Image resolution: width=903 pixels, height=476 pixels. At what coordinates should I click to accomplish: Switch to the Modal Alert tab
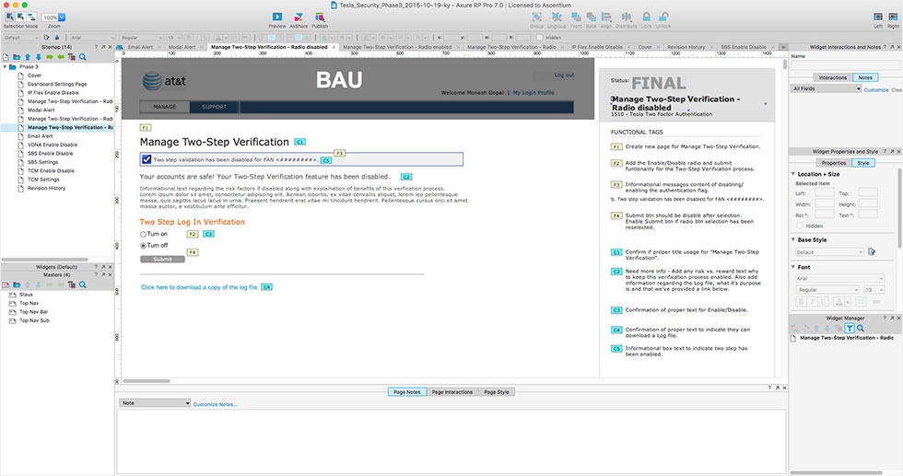click(182, 47)
